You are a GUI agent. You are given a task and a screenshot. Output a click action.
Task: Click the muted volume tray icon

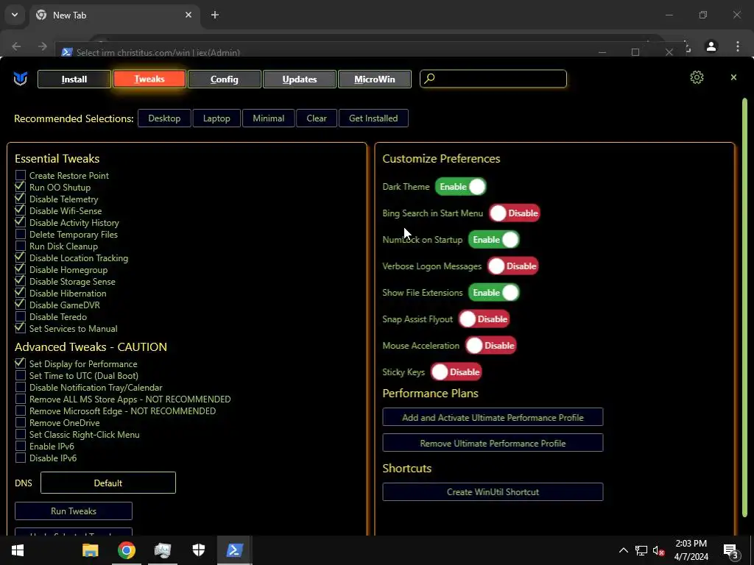658,550
